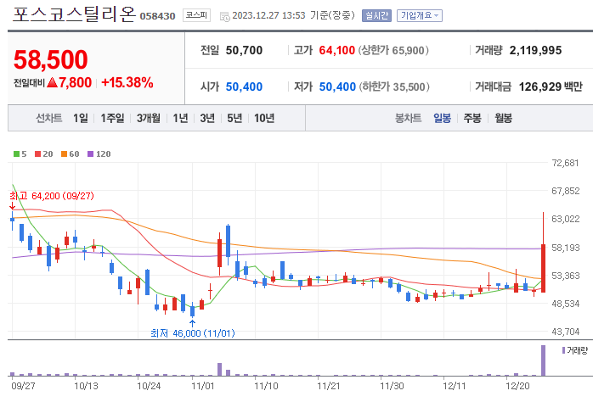
Task: Click the 12/20 date axis label
Action: coord(517,386)
